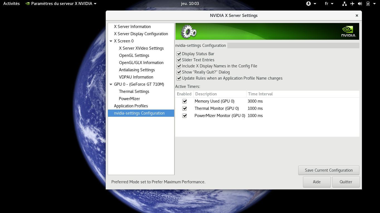
Task: Click the Aide help button
Action: [317, 182]
